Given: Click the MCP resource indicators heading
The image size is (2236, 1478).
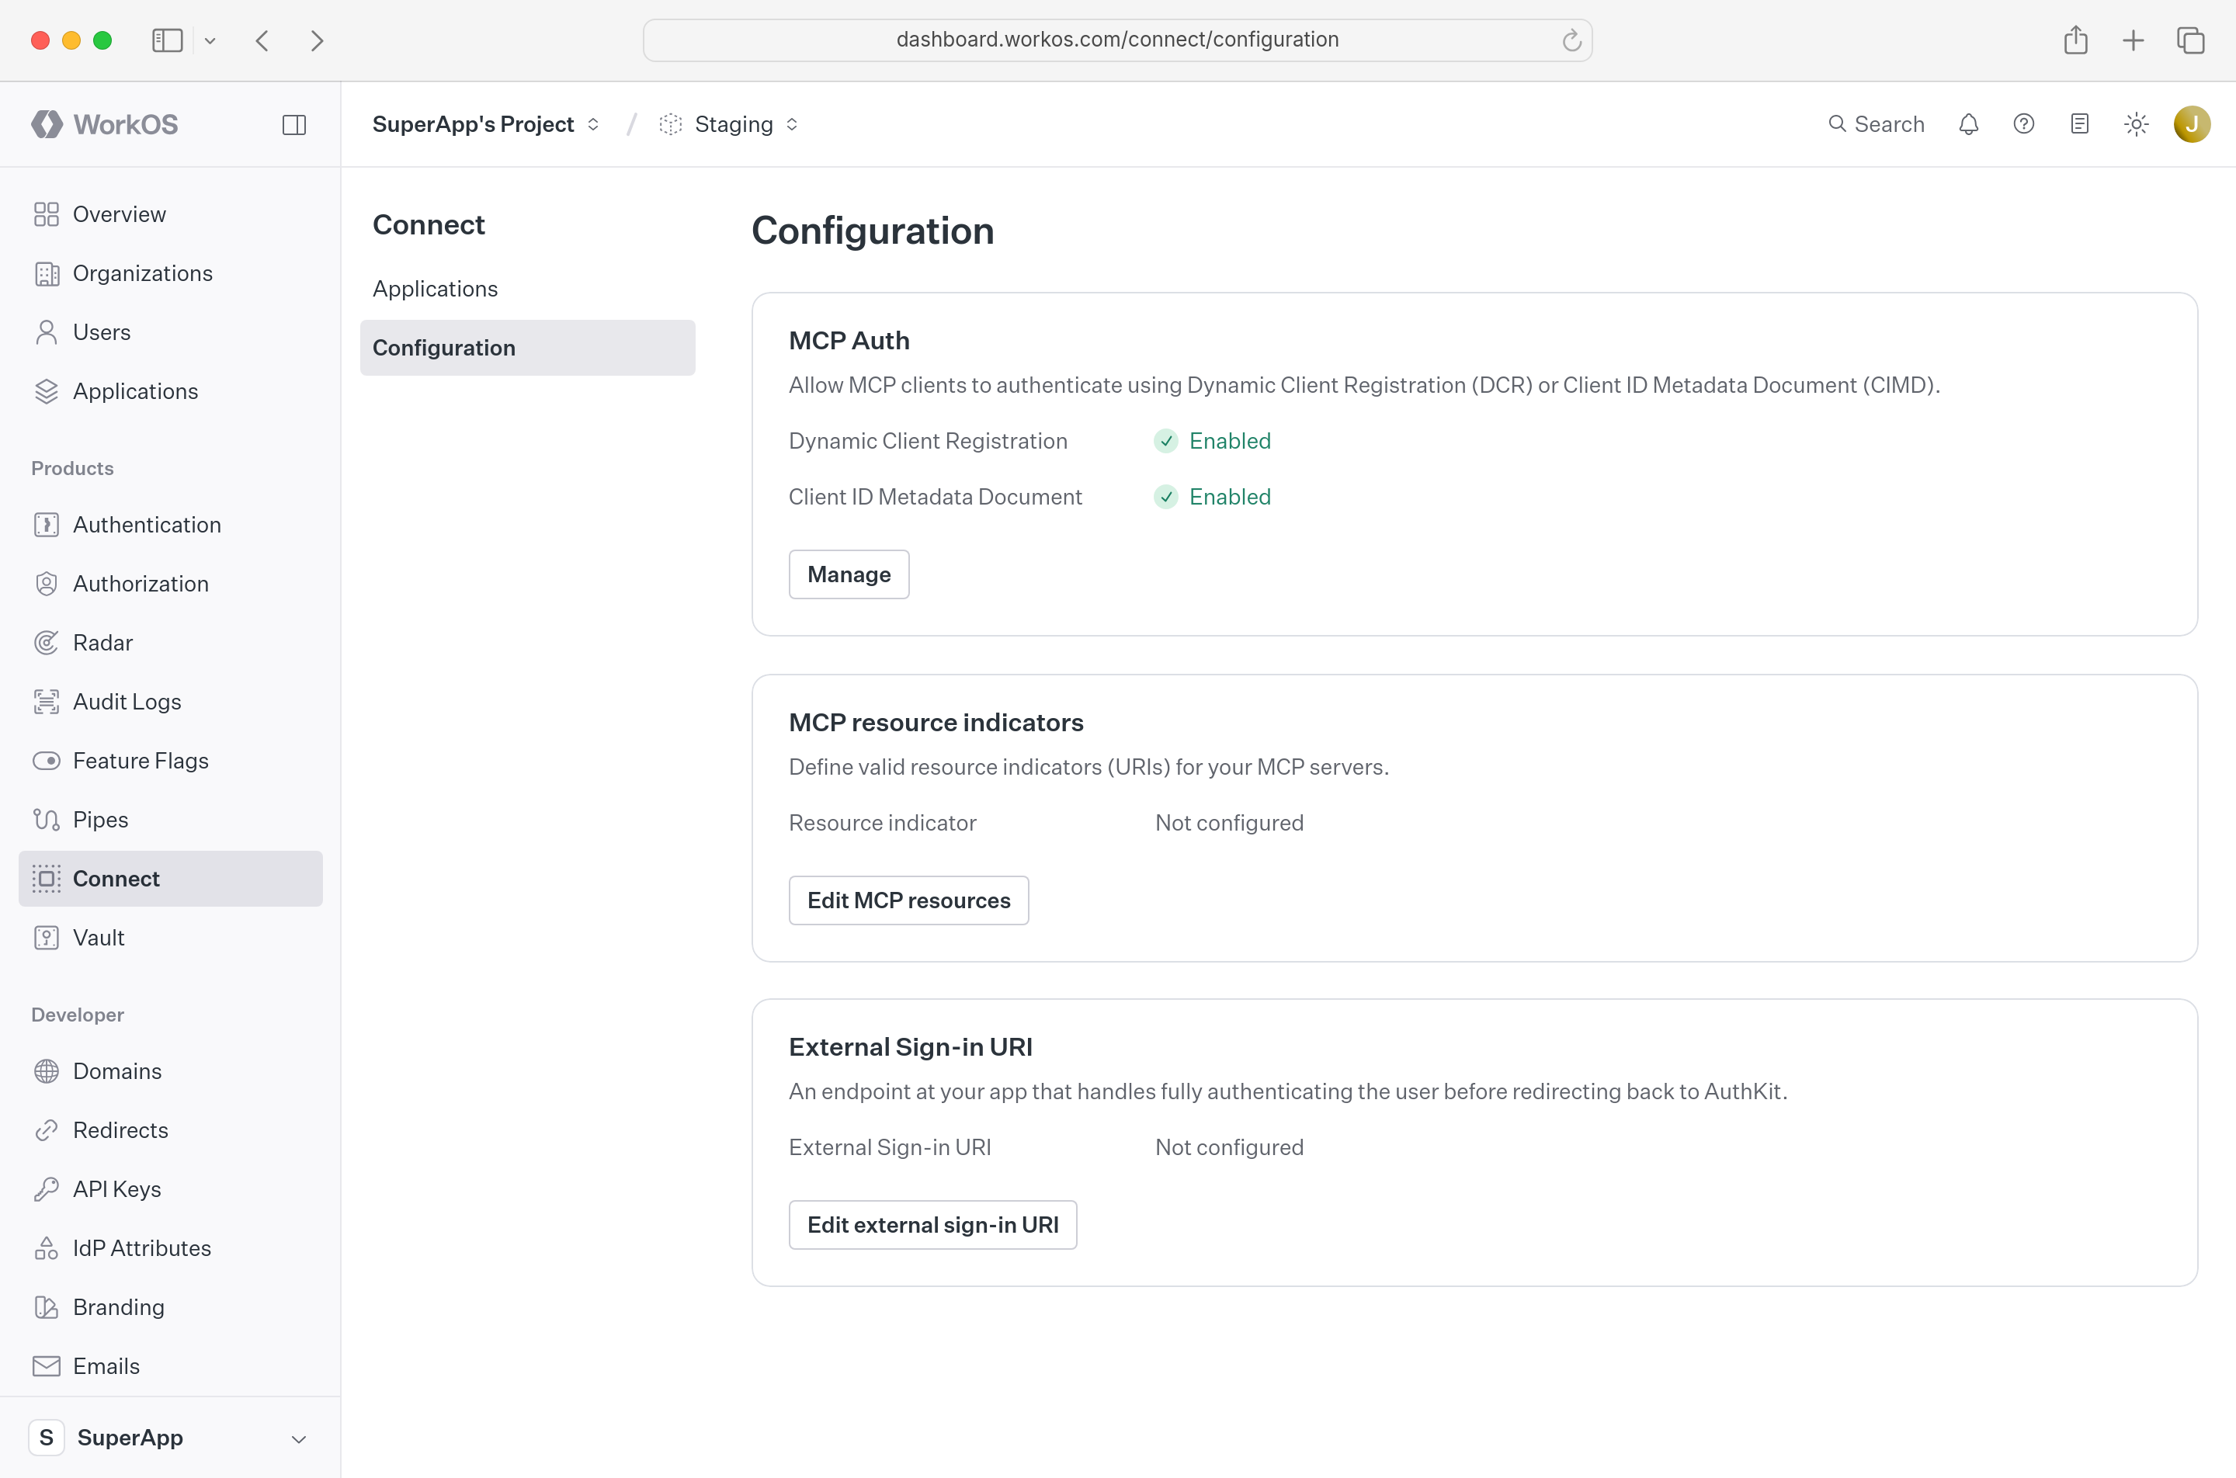Looking at the screenshot, I should (x=936, y=722).
